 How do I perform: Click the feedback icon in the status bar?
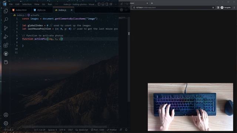click(x=121, y=130)
